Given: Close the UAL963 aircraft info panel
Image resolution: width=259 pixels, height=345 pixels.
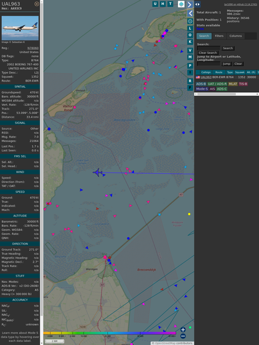Looking at the screenshot, I should point(37,4).
